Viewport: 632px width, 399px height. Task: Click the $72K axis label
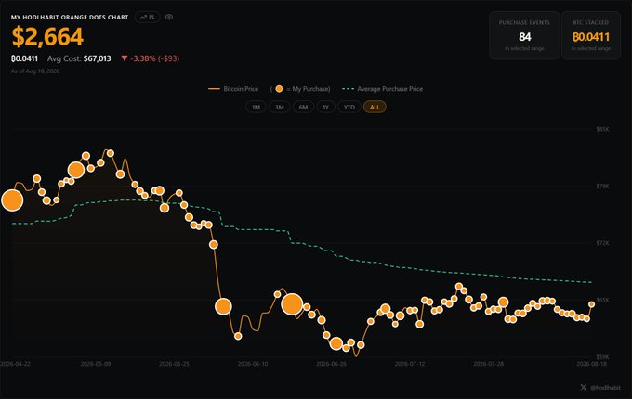[x=602, y=243]
